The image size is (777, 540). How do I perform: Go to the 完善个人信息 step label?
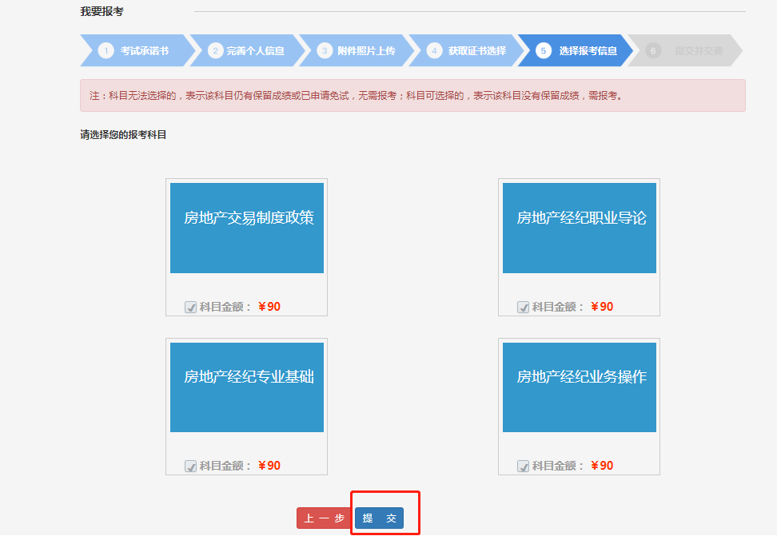255,50
